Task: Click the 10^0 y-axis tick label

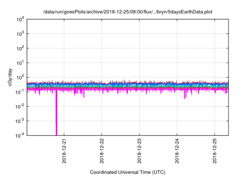Action: tap(20, 77)
